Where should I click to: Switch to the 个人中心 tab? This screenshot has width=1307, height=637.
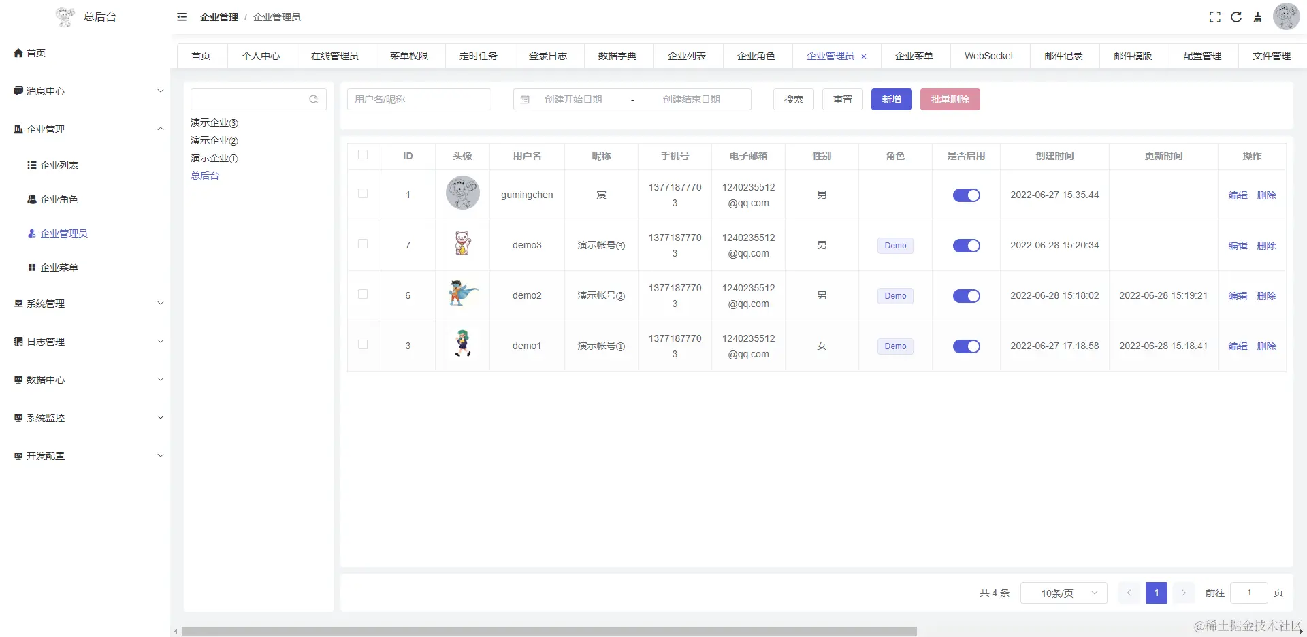261,56
